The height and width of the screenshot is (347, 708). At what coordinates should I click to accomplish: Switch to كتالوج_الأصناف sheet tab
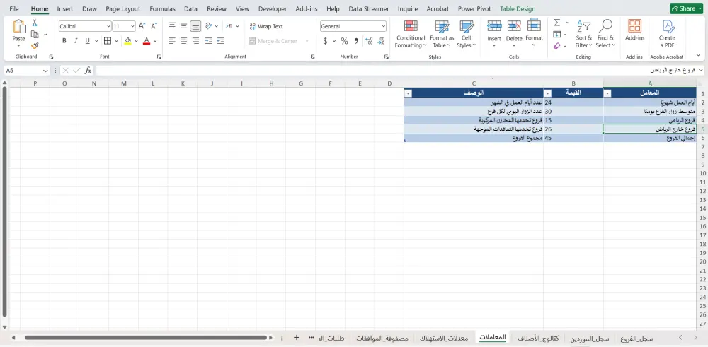pyautogui.click(x=538, y=338)
